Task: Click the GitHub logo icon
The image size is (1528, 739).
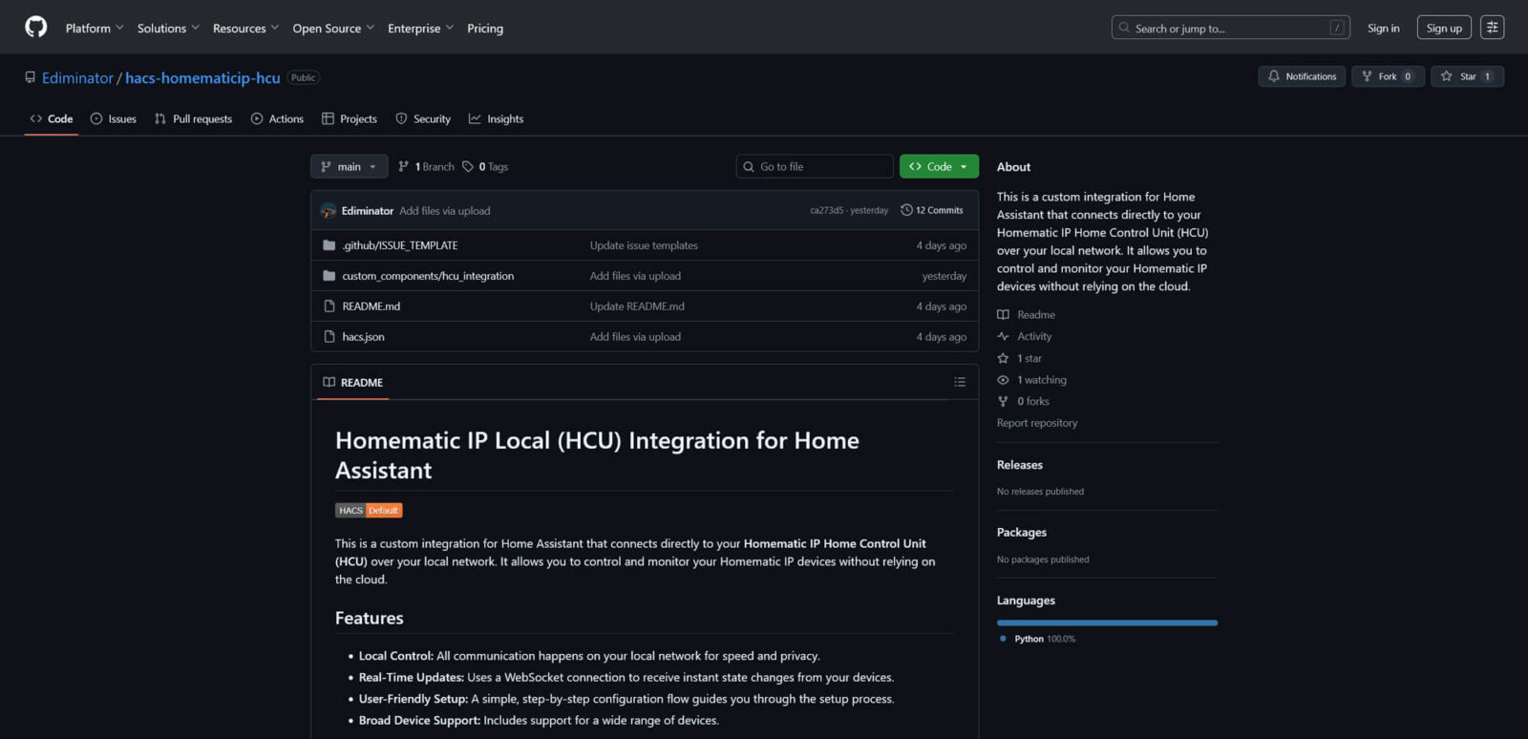Action: [36, 27]
